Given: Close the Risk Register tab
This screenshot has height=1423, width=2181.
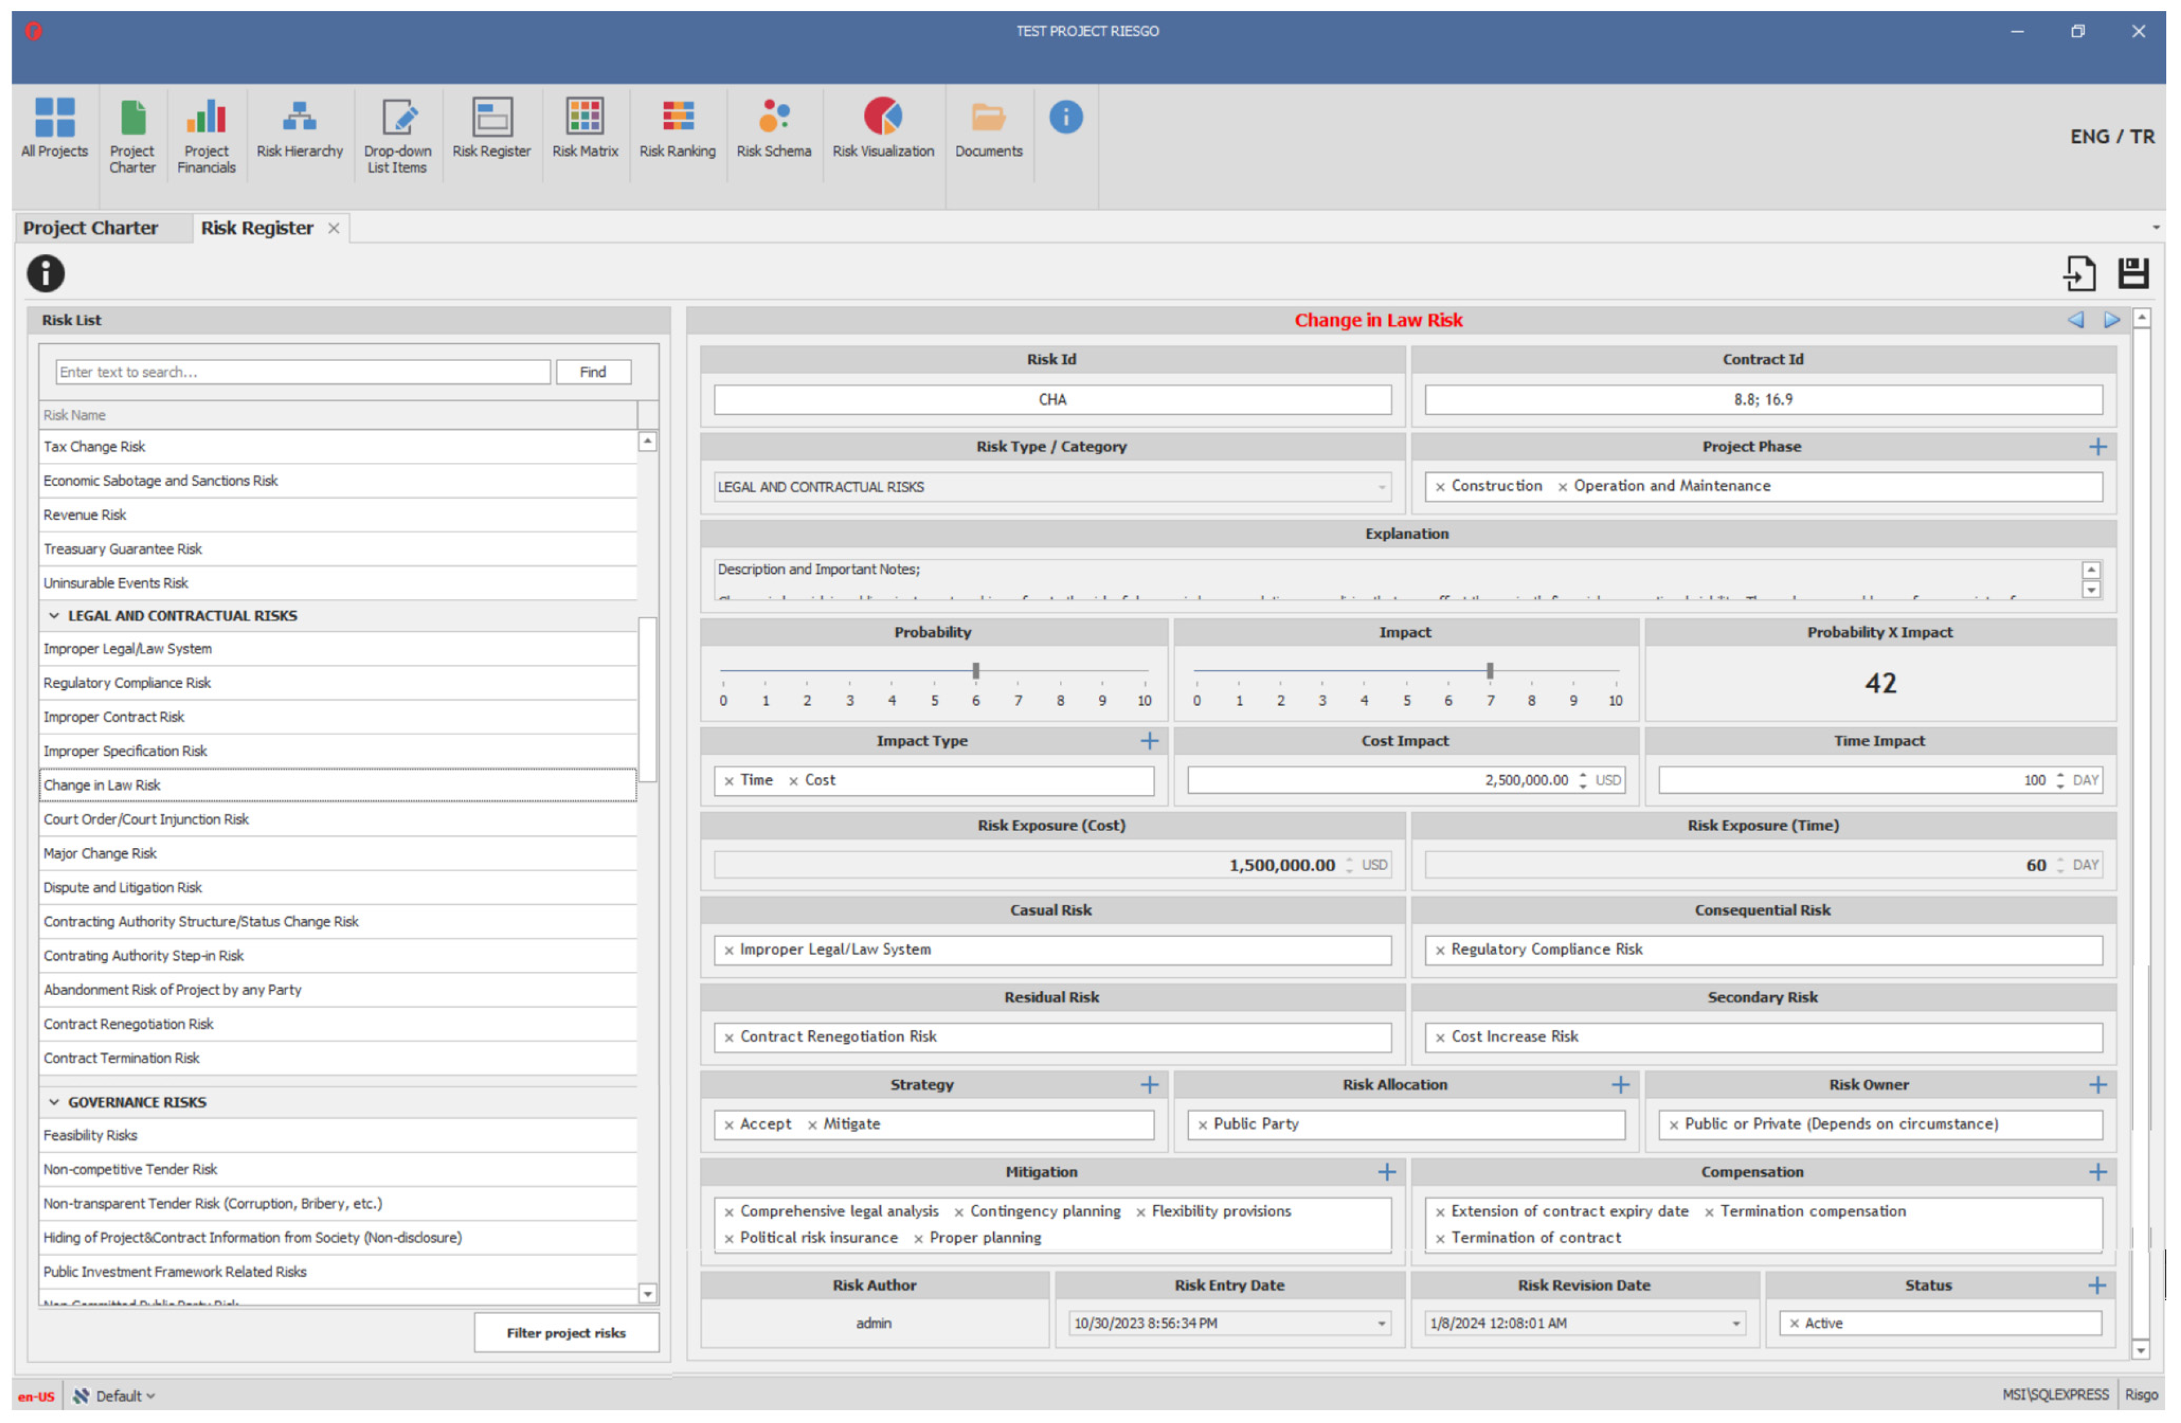Looking at the screenshot, I should (333, 228).
